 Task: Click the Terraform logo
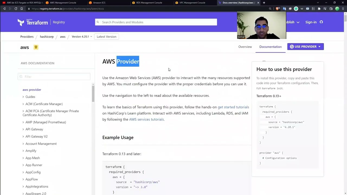coord(33,22)
